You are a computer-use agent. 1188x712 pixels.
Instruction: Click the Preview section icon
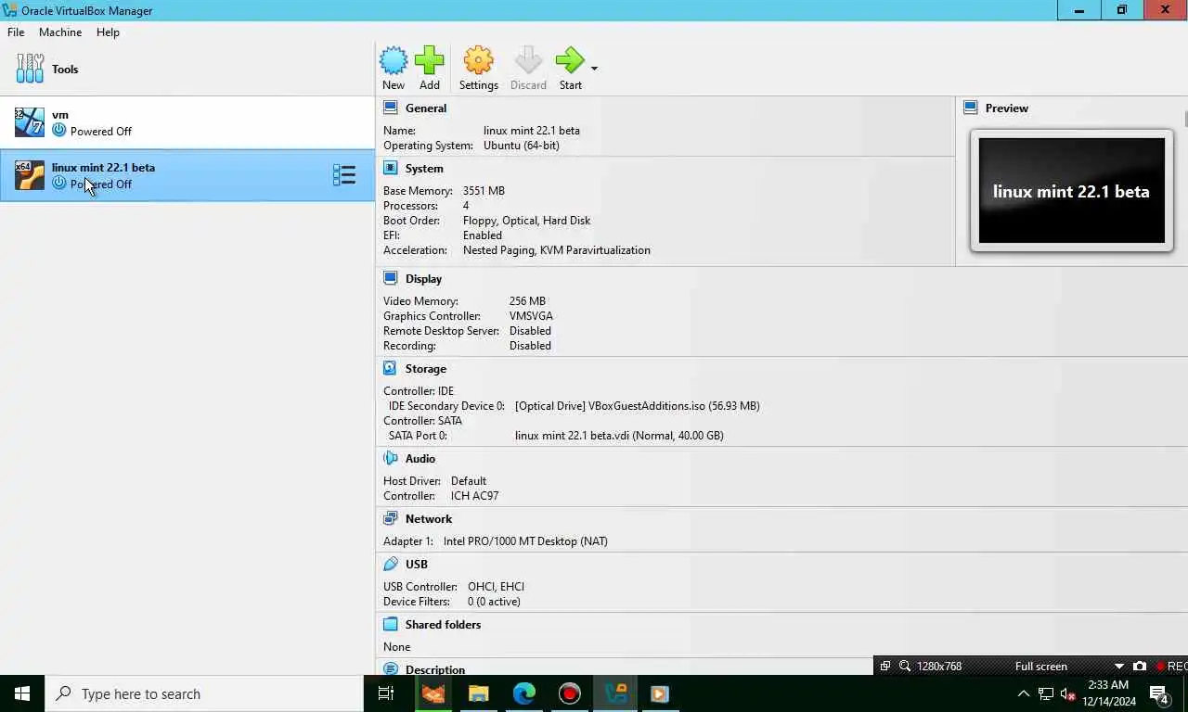click(x=971, y=108)
